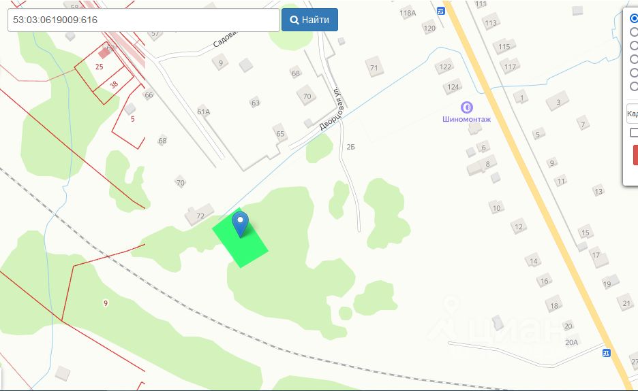The image size is (638, 391).
Task: Toggle the checkbox below the Кад dropdown
Action: point(633,133)
